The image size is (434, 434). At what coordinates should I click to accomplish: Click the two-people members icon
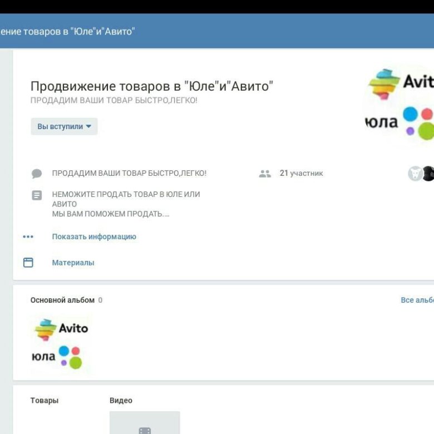(265, 174)
